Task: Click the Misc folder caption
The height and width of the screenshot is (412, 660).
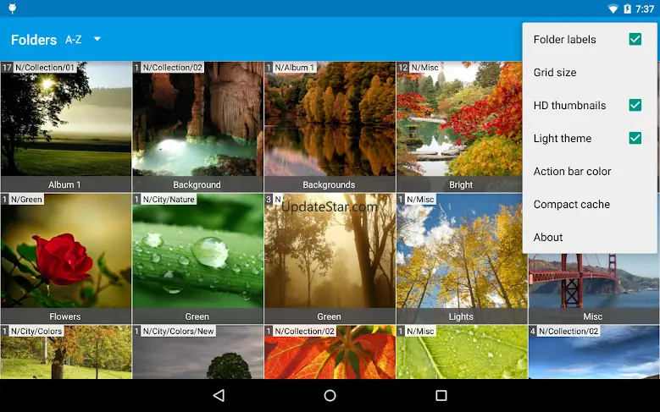Action: [593, 316]
